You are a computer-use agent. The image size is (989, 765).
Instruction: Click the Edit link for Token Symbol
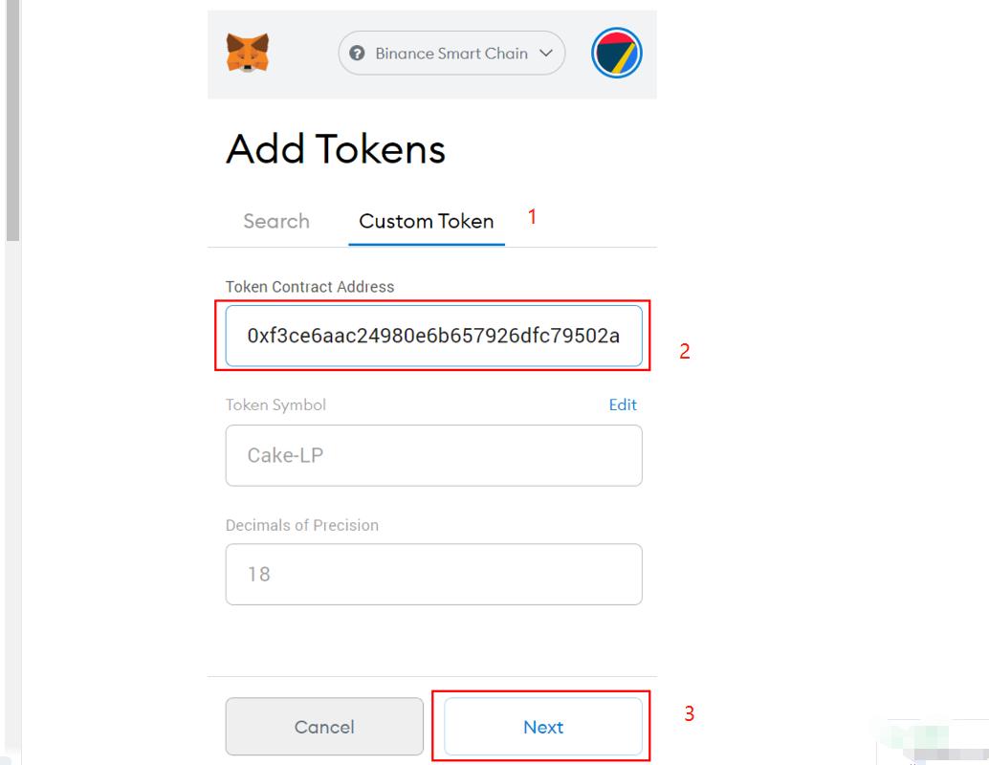(x=623, y=404)
